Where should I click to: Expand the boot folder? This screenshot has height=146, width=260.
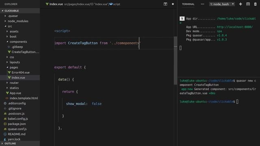[x=7, y=36]
